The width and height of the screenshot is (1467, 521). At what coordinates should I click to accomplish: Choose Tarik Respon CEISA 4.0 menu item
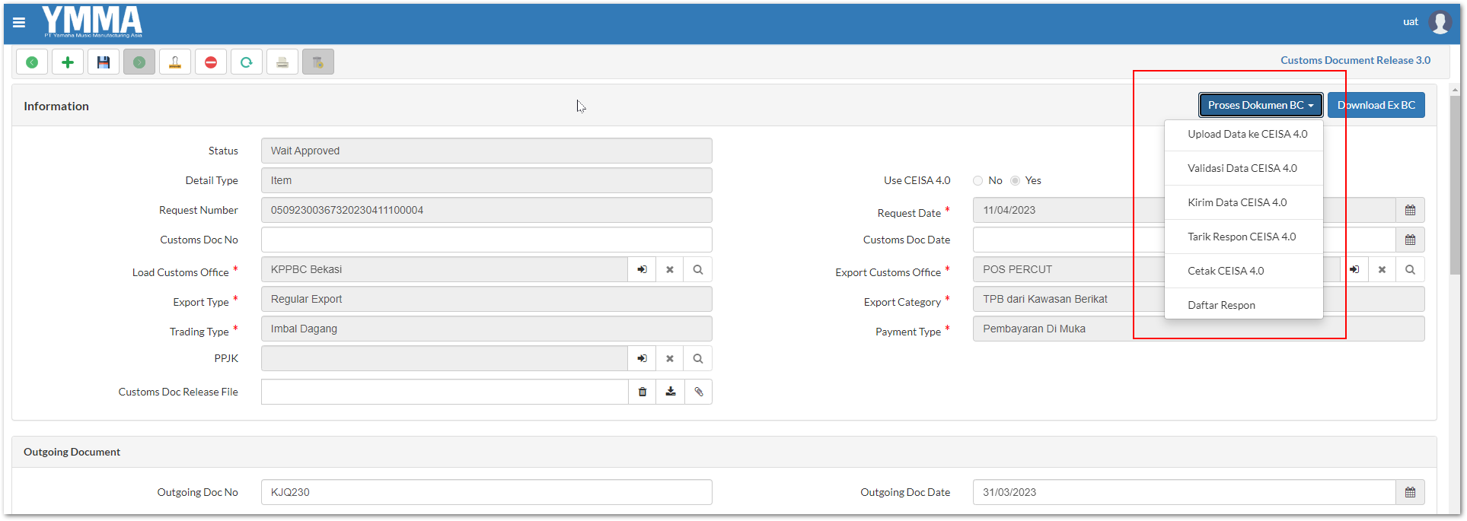point(1242,237)
